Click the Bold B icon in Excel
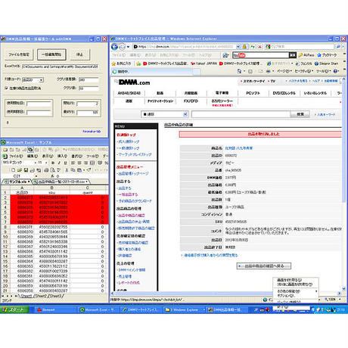The image size is (348, 348). [x=53, y=163]
